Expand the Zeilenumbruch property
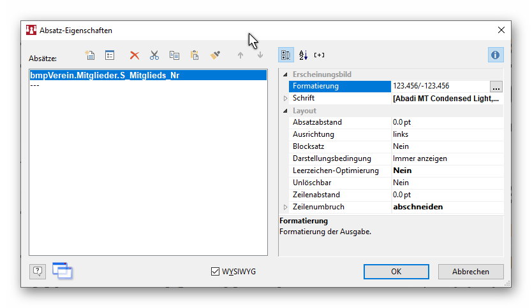 [x=286, y=207]
